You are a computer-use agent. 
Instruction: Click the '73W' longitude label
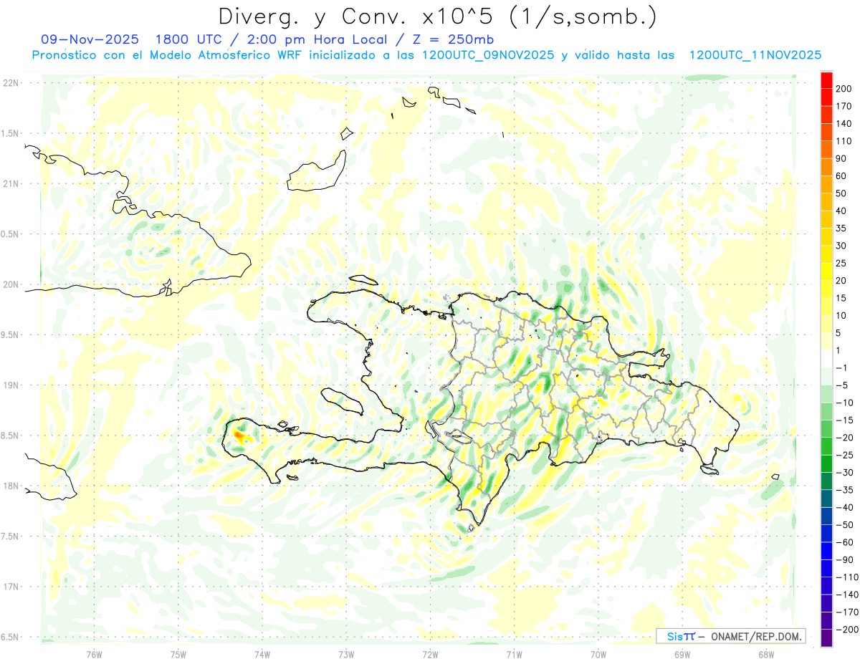click(346, 653)
